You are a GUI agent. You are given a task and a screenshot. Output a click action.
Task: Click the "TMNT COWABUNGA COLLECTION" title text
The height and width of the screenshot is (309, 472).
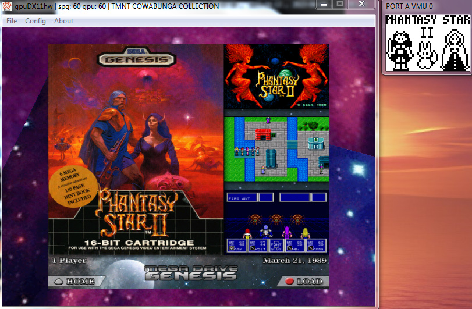[165, 6]
